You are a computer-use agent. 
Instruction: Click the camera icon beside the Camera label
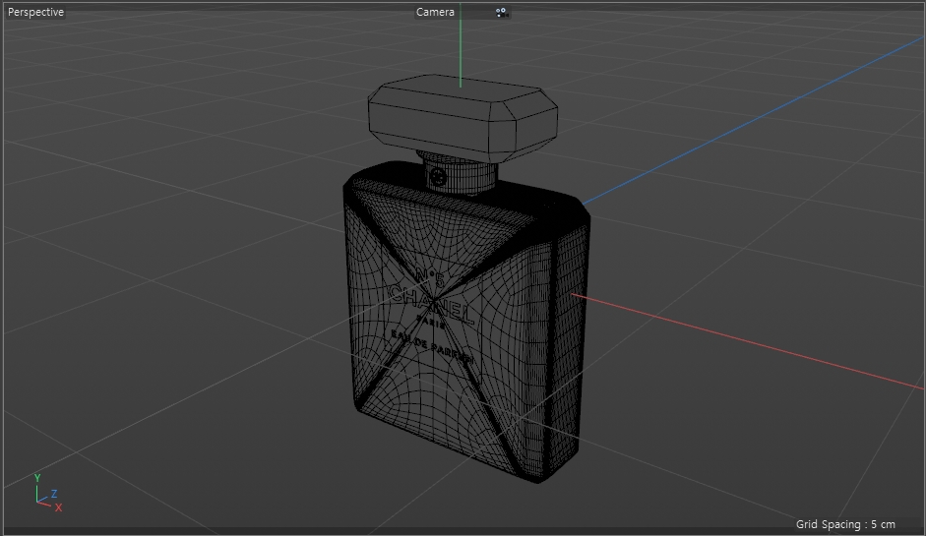[502, 13]
